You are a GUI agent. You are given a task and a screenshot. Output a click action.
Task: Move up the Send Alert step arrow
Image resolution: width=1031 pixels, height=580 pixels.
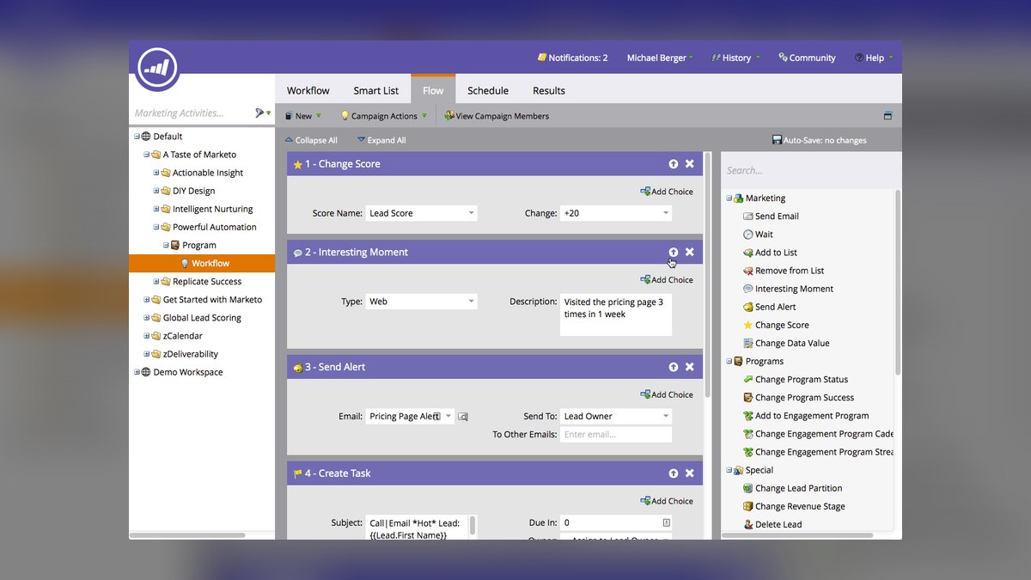674,367
